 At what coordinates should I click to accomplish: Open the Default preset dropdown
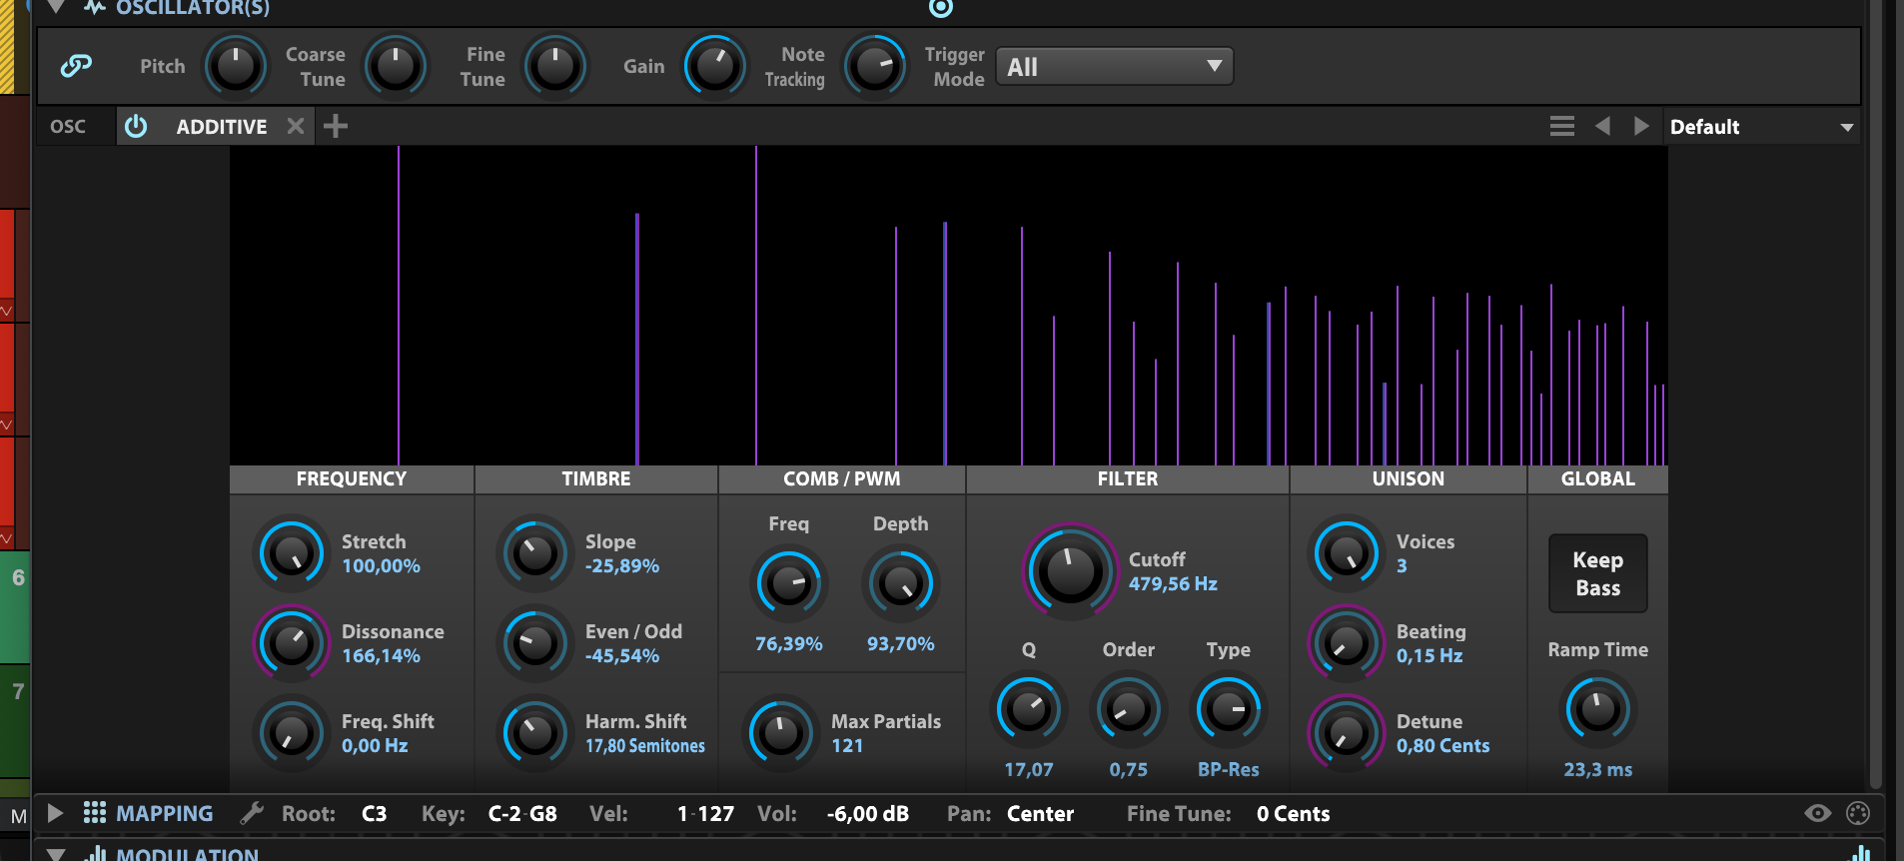pos(1760,127)
